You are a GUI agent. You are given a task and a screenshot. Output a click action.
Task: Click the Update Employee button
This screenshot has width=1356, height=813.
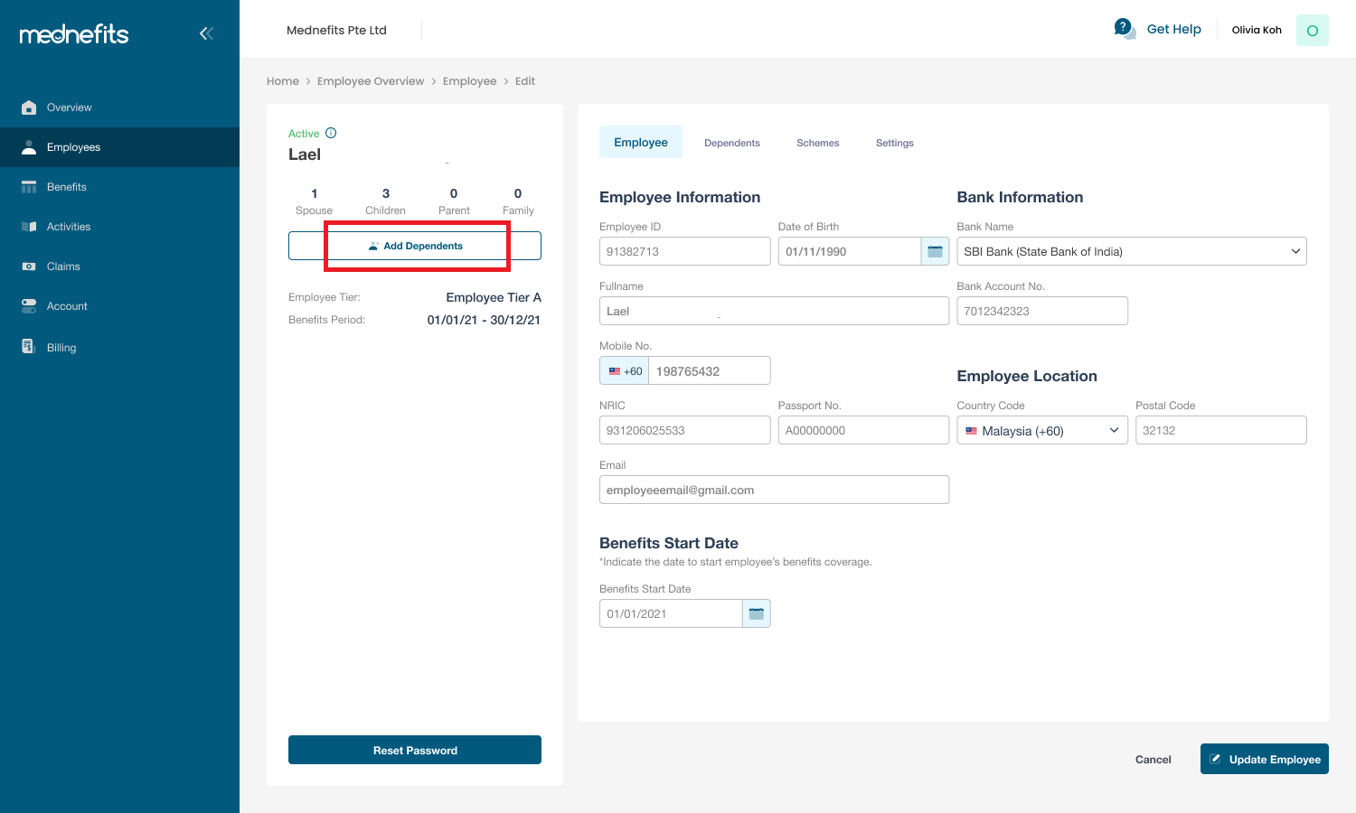pos(1264,759)
